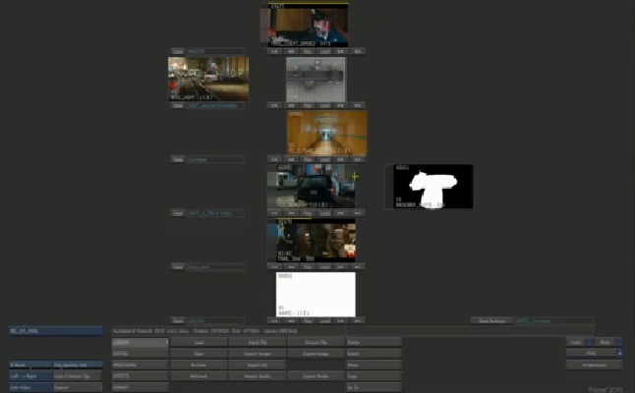
Task: Click the Undo button
Action: (576, 343)
